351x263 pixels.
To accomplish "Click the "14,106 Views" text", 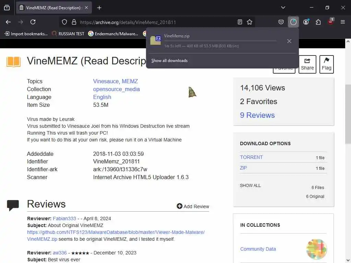I will [x=263, y=88].
